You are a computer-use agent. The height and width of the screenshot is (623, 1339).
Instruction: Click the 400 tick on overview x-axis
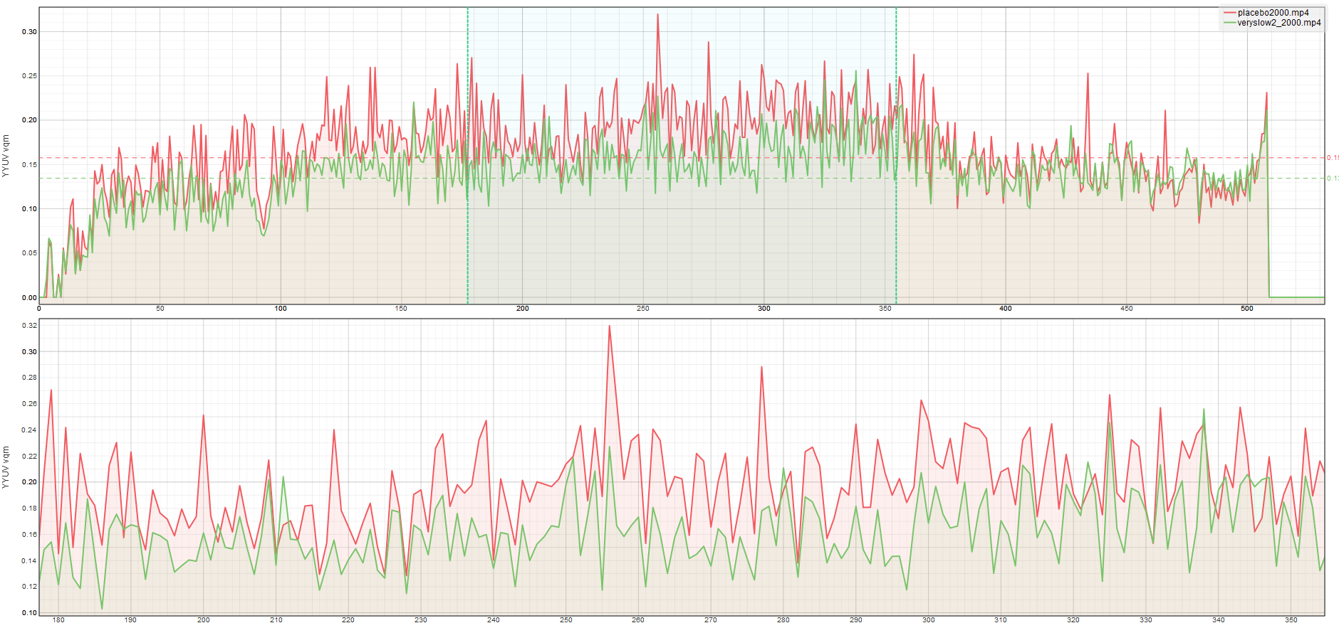click(x=1006, y=309)
